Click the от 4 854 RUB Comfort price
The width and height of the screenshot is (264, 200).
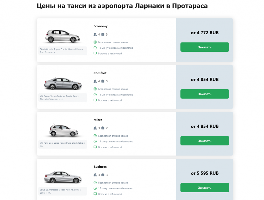pos(204,80)
